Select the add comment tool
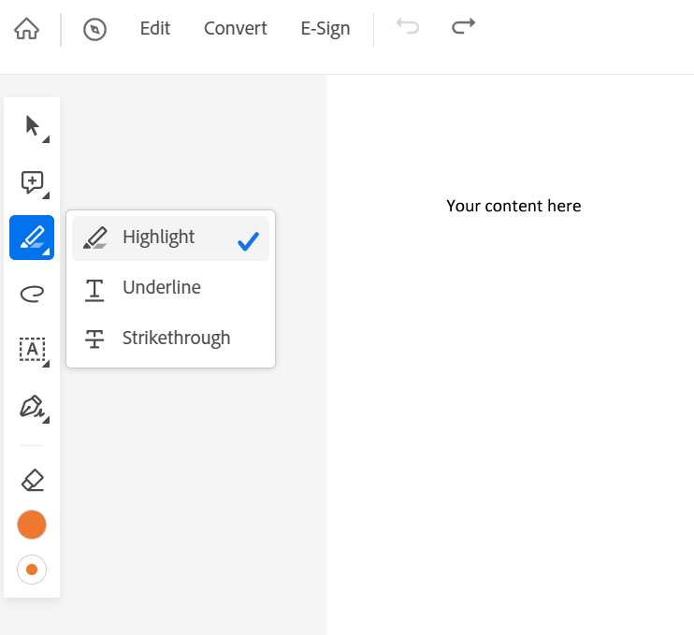 [x=32, y=181]
